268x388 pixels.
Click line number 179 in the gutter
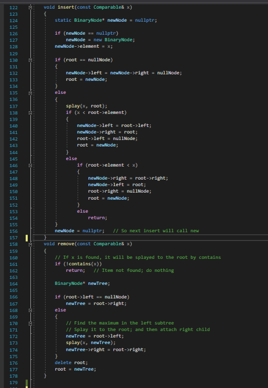14,383
